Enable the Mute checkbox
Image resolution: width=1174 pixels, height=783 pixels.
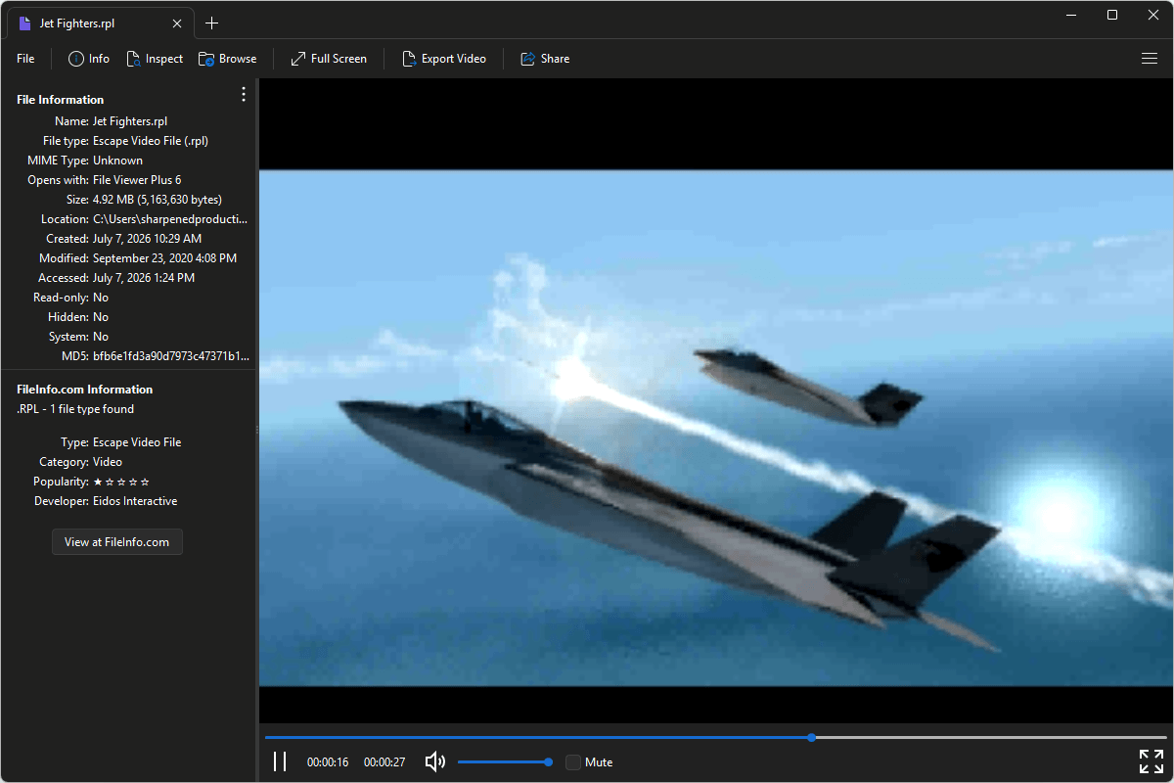coord(573,761)
